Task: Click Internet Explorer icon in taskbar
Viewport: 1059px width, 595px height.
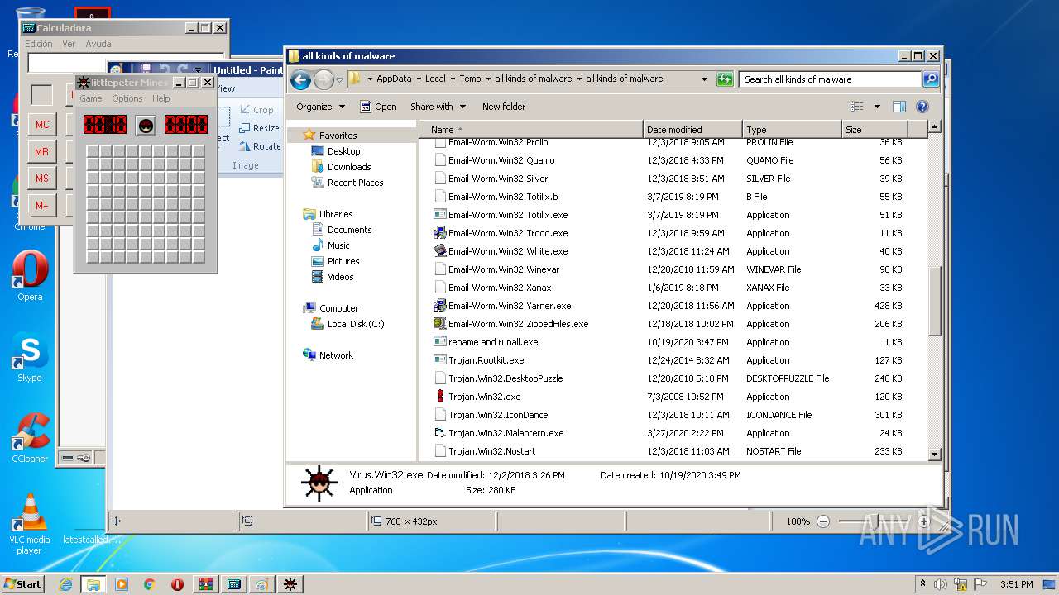Action: 65,584
